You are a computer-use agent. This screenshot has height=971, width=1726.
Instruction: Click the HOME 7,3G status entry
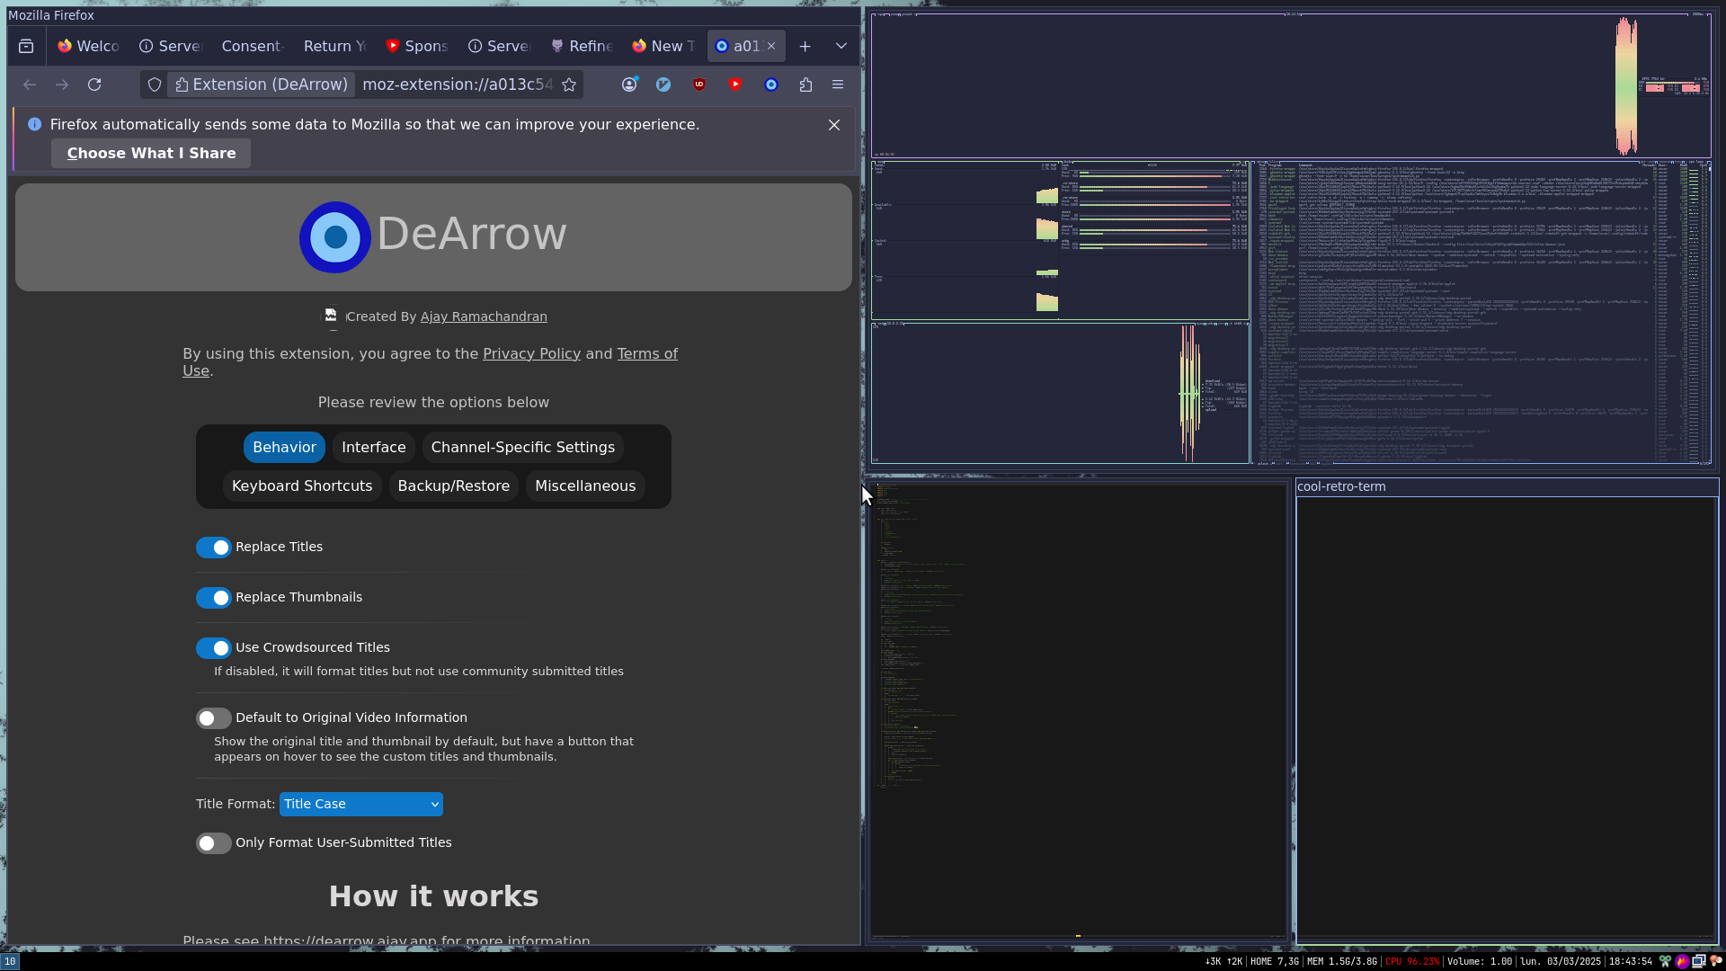(x=1275, y=961)
